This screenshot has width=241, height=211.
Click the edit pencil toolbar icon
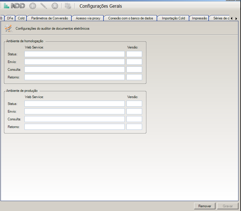(43, 6)
